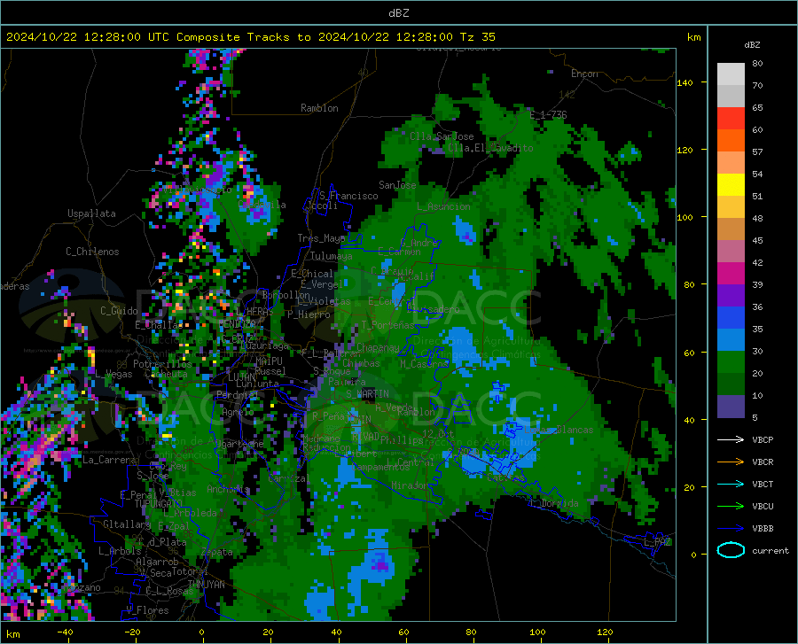Viewport: 798px width, 644px height.
Task: Click the 'L_Dormida' map label
Action: (x=553, y=503)
